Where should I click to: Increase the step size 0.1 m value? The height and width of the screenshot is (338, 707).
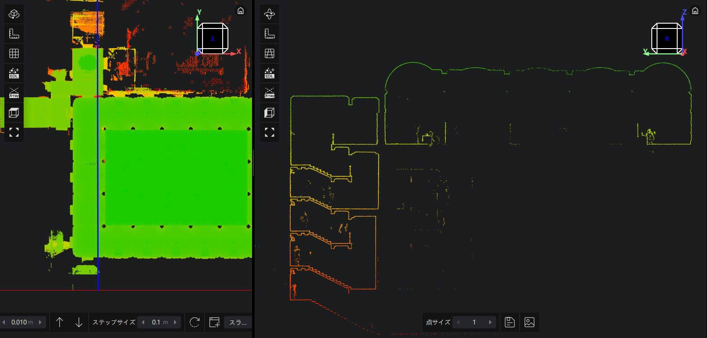coord(175,322)
